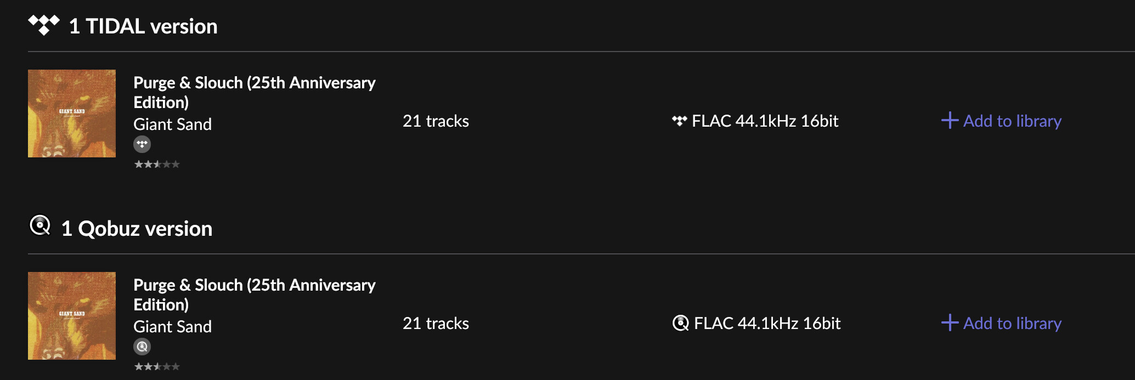This screenshot has height=380, width=1135.
Task: Click the star rating on the Qobuz version
Action: [157, 366]
